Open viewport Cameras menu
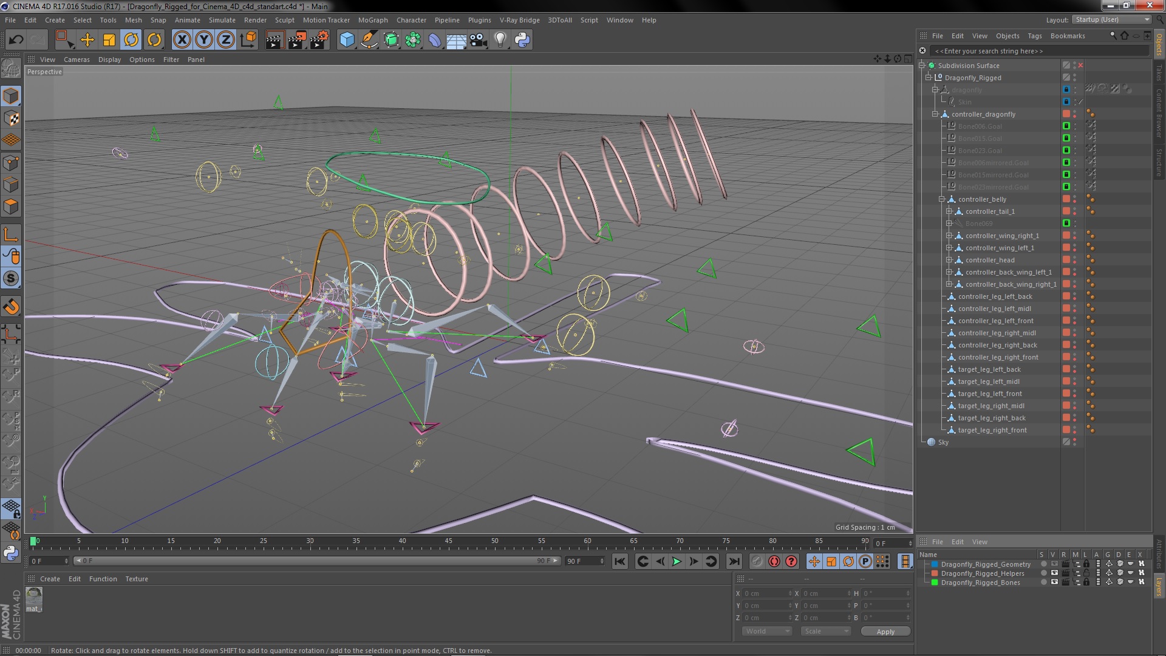Screen dimensions: 1166x656 pos(77,60)
